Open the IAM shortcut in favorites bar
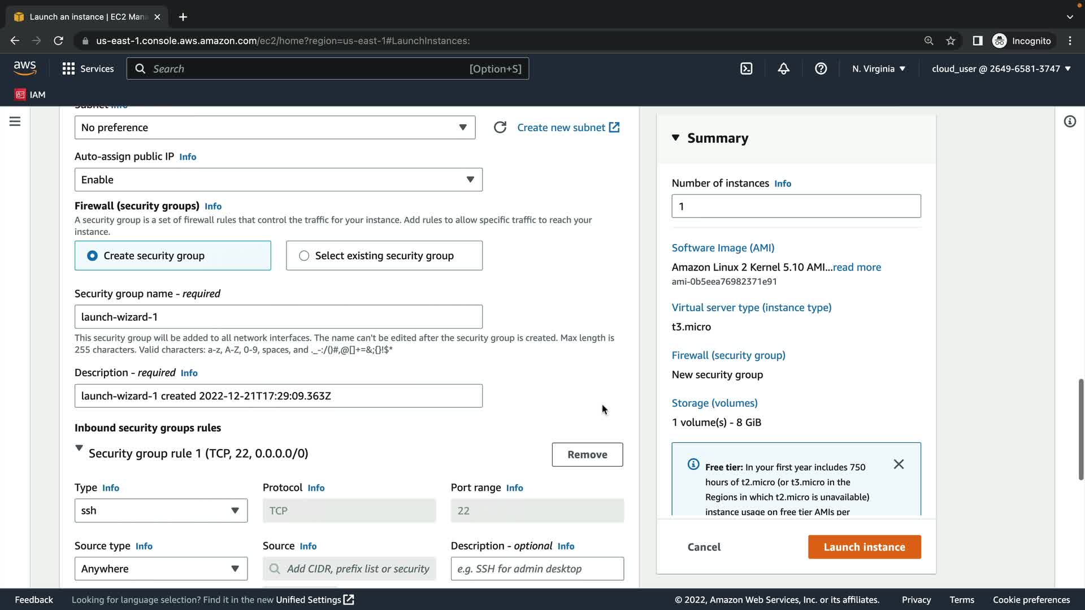The width and height of the screenshot is (1085, 610). [x=31, y=95]
